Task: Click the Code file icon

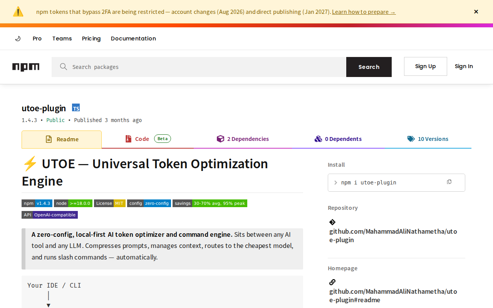Action: (x=128, y=139)
